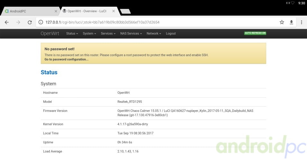Screen dimensions: 307x159
Task: Click the Wi-Fi status icon
Action: (293, 3)
